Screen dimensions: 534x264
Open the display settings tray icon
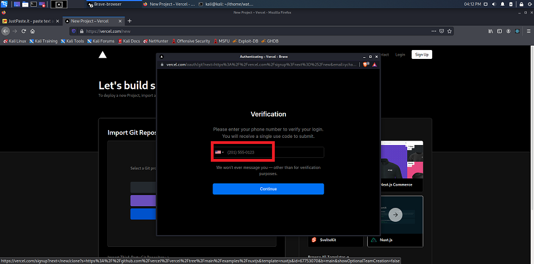[486, 4]
